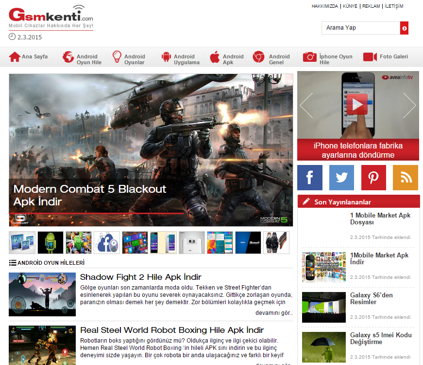
Task: Open İphone Oyun Hile menu item
Action: pyautogui.click(x=336, y=59)
